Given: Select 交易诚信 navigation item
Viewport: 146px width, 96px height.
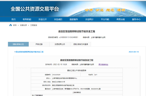Looking at the screenshot, I should (x=58, y=19).
